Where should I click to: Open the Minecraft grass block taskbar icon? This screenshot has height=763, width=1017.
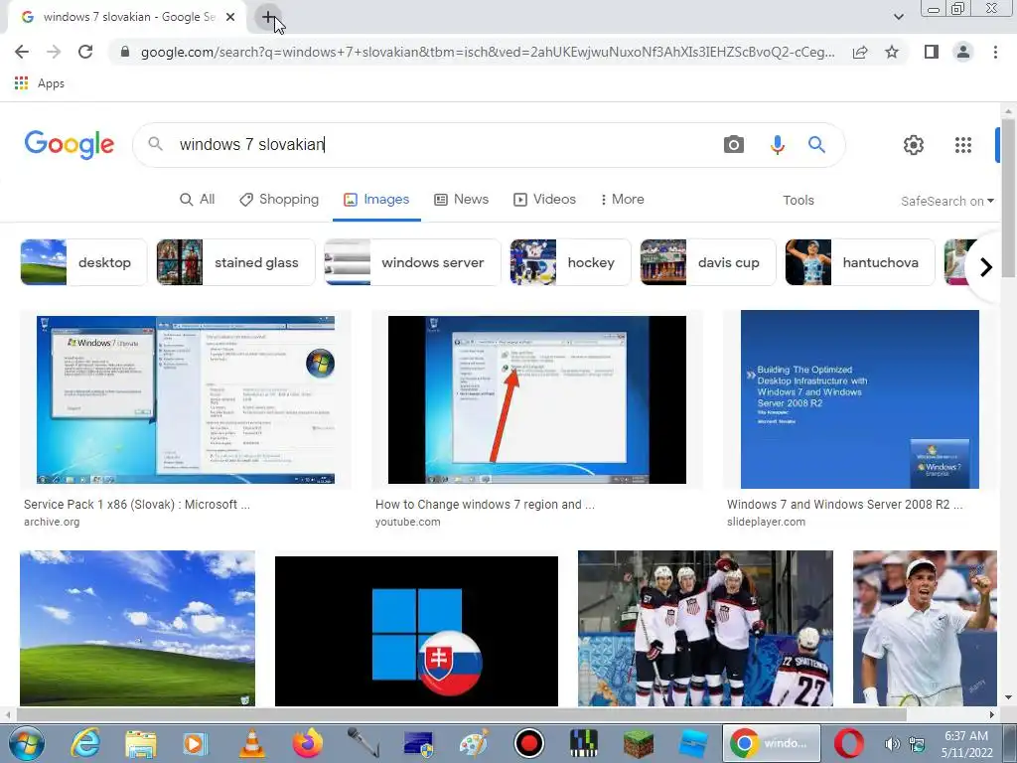(639, 743)
